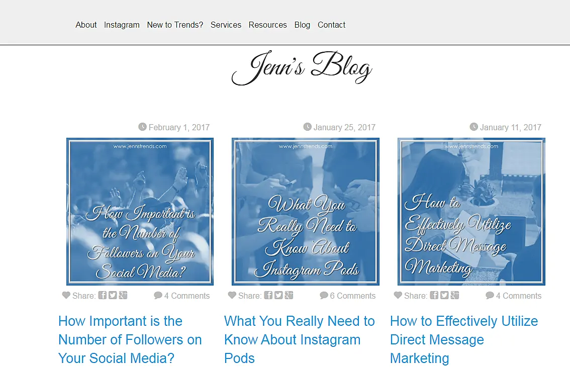Open the Resources menu item

[267, 25]
